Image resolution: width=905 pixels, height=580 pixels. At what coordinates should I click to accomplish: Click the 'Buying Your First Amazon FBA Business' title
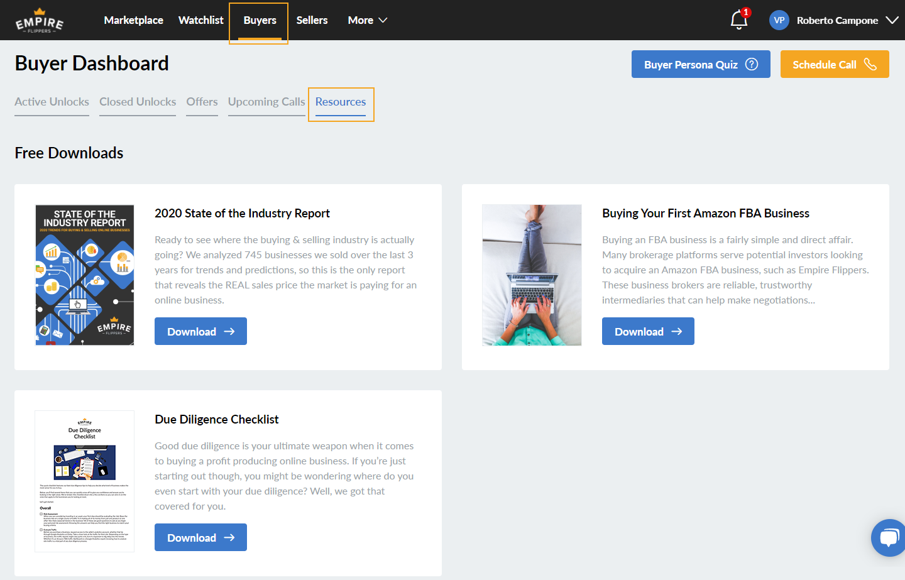tap(706, 213)
